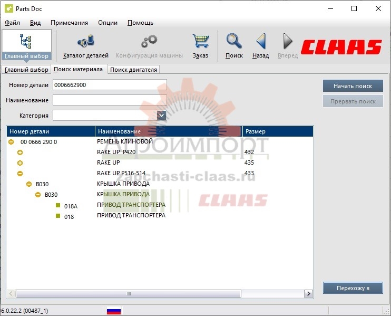Viewport: 391px width, 316px height.
Task: Sort by Наименование column header
Action: (x=169, y=131)
